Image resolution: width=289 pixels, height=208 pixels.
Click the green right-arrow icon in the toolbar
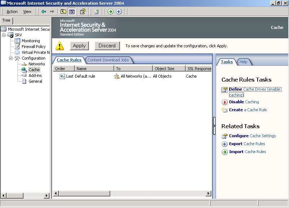click(111, 12)
